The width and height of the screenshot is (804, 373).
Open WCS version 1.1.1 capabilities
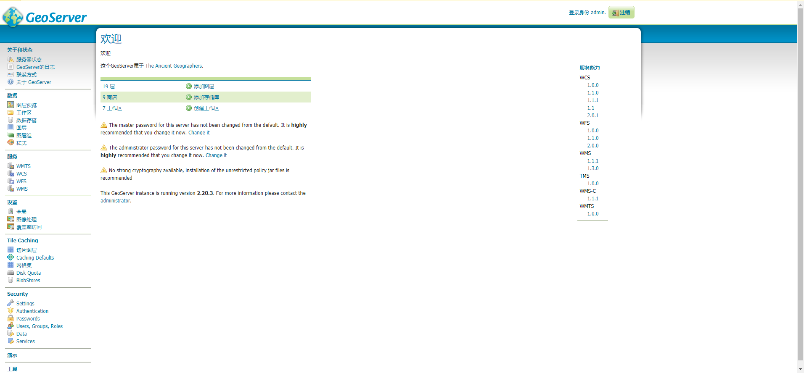click(x=593, y=100)
